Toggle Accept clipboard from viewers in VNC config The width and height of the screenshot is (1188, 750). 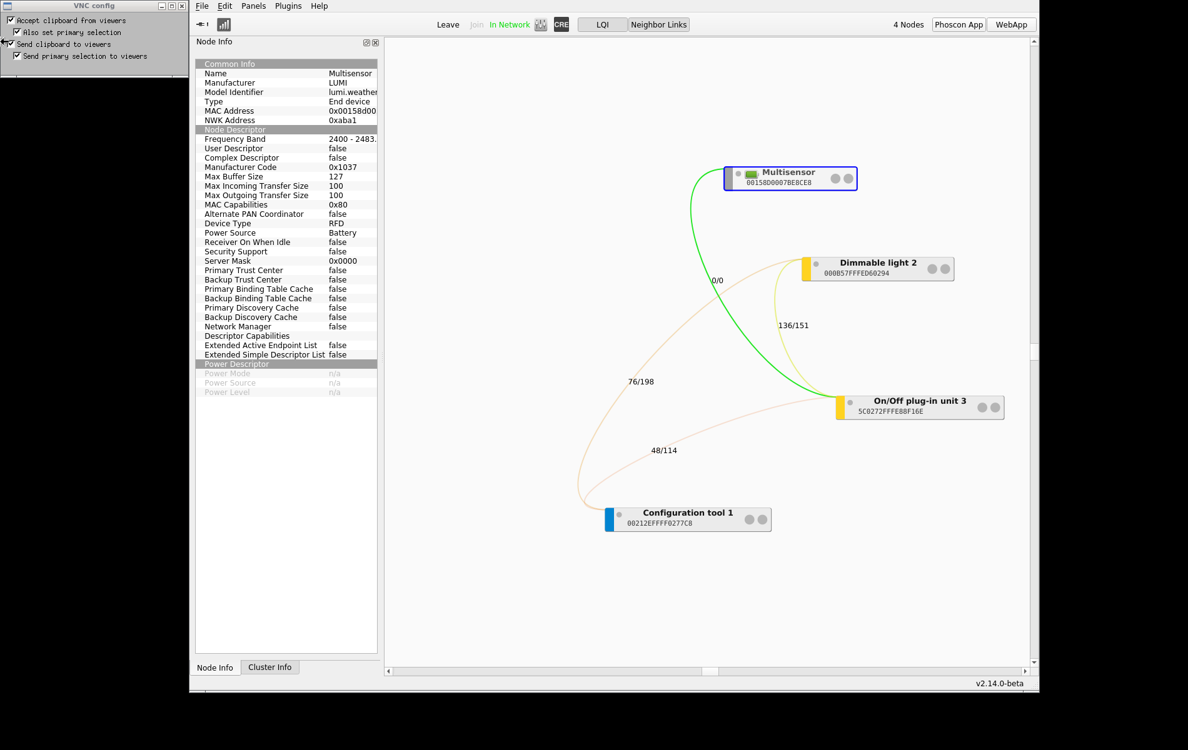(11, 20)
